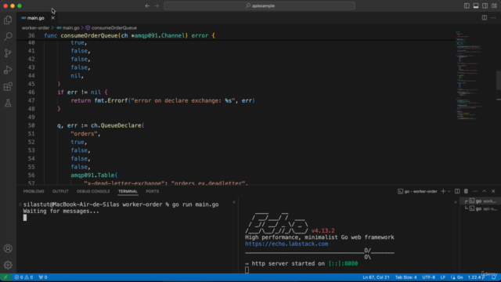
Task: Click the editor vertical scrollbar
Action: pos(499,80)
